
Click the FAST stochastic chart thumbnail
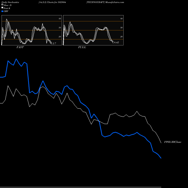(32, 30)
